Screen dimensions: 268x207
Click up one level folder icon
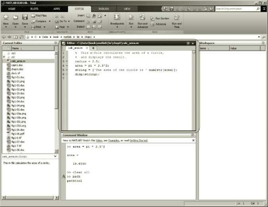(15, 37)
